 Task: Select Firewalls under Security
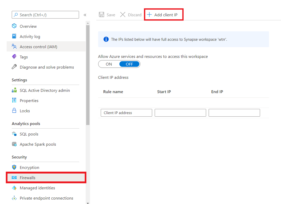click(46, 177)
